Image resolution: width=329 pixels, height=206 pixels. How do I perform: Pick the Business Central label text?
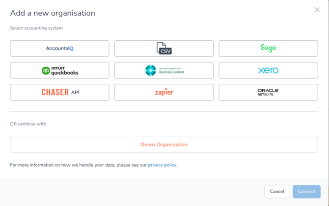click(x=171, y=71)
